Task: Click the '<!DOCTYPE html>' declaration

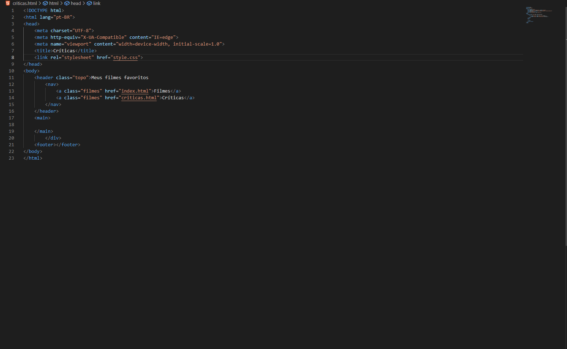Action: coord(44,10)
